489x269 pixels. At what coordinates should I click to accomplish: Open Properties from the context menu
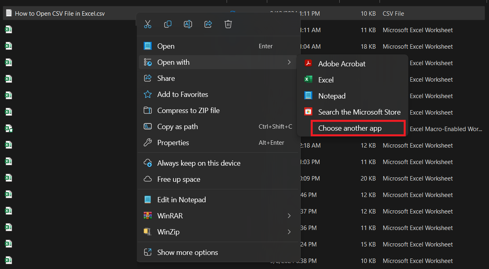[219, 143]
